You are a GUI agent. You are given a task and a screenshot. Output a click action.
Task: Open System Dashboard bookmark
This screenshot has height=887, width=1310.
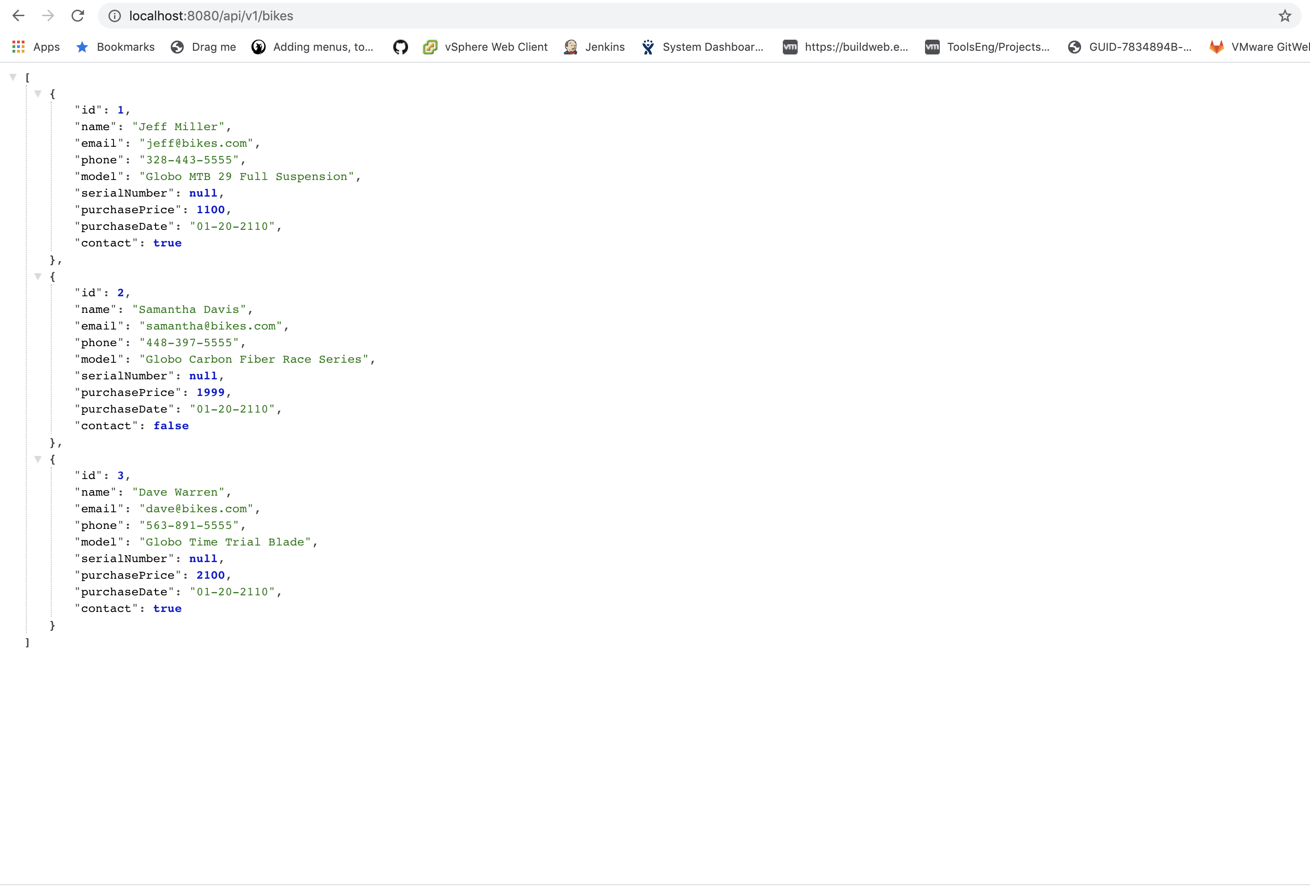[x=703, y=47]
